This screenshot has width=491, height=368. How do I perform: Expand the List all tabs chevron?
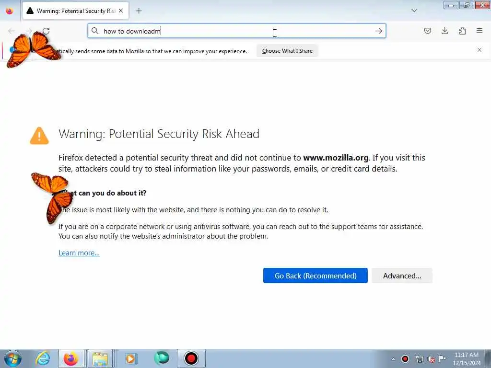pos(414,11)
